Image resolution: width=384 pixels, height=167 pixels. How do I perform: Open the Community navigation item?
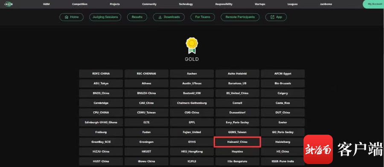(149, 4)
